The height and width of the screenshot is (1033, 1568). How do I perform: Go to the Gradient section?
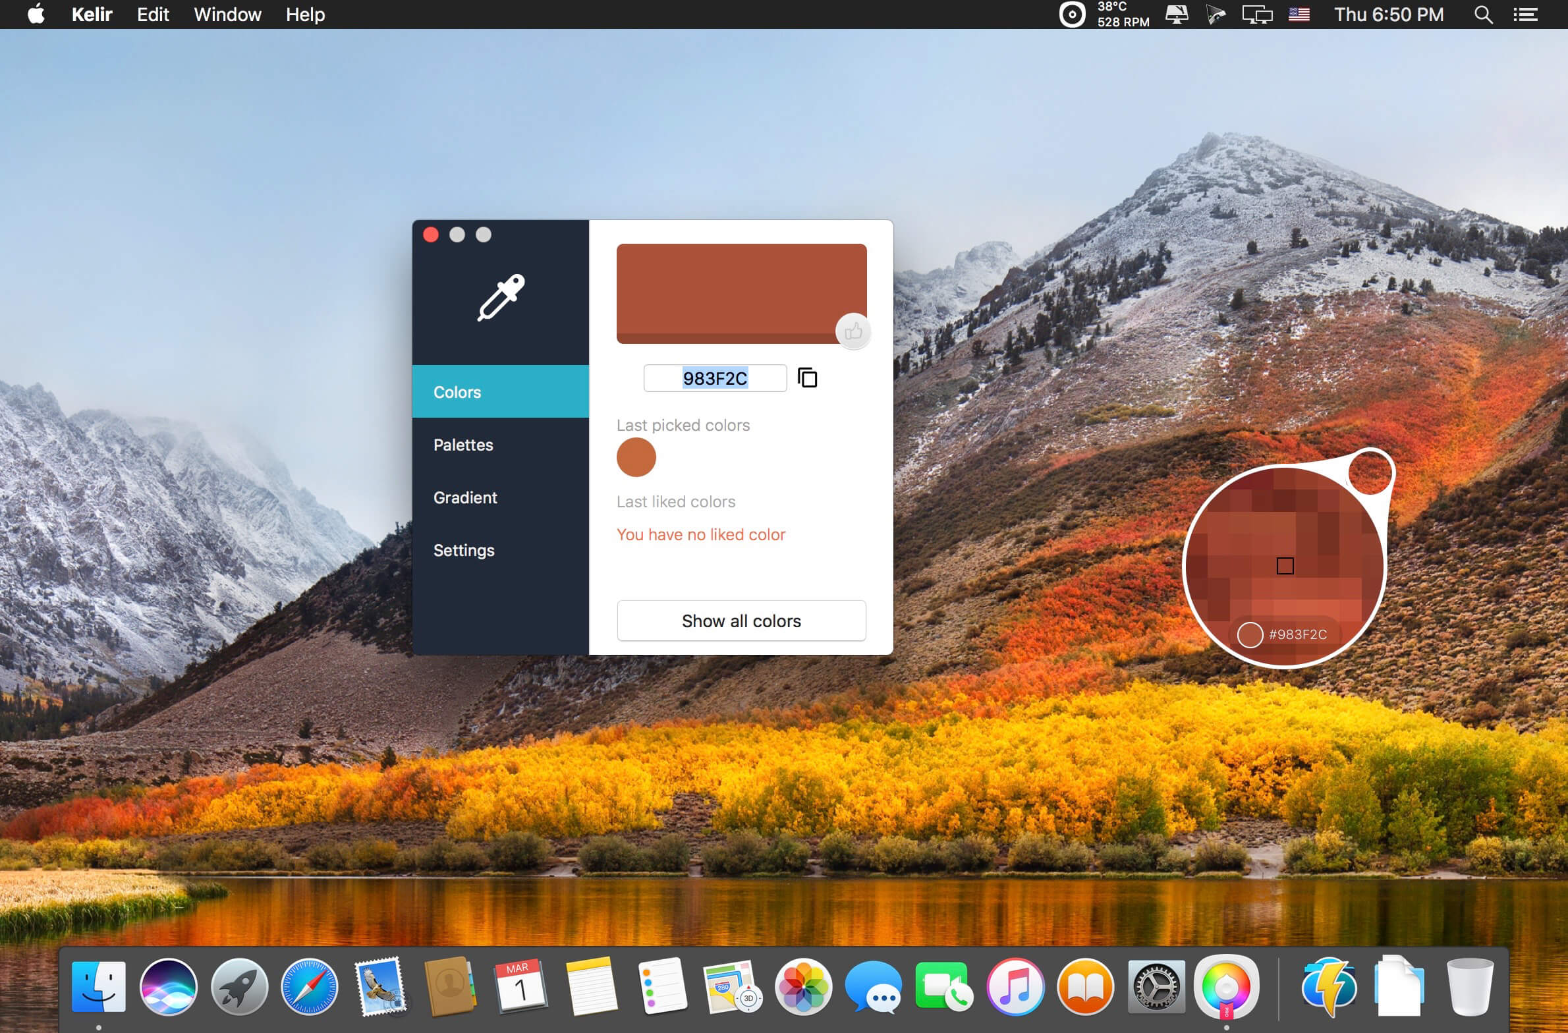501,497
